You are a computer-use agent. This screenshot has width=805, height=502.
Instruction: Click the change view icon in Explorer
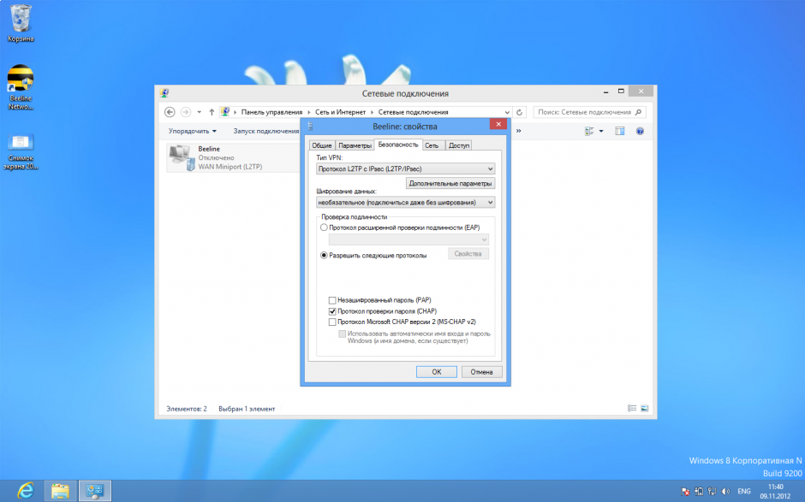589,131
